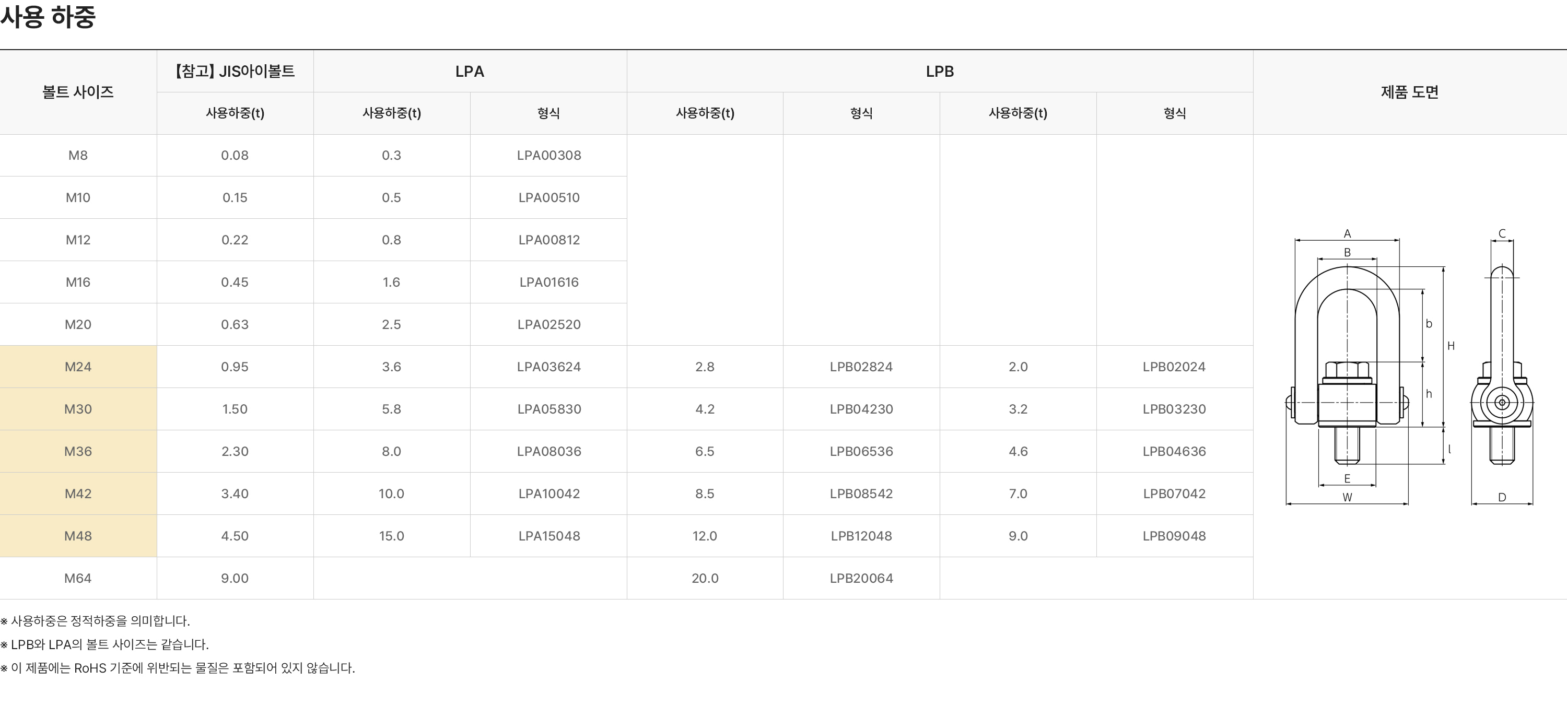Viewport: 1567px width, 705px height.
Task: Click the highlighted M24 bolt size cell
Action: click(78, 367)
